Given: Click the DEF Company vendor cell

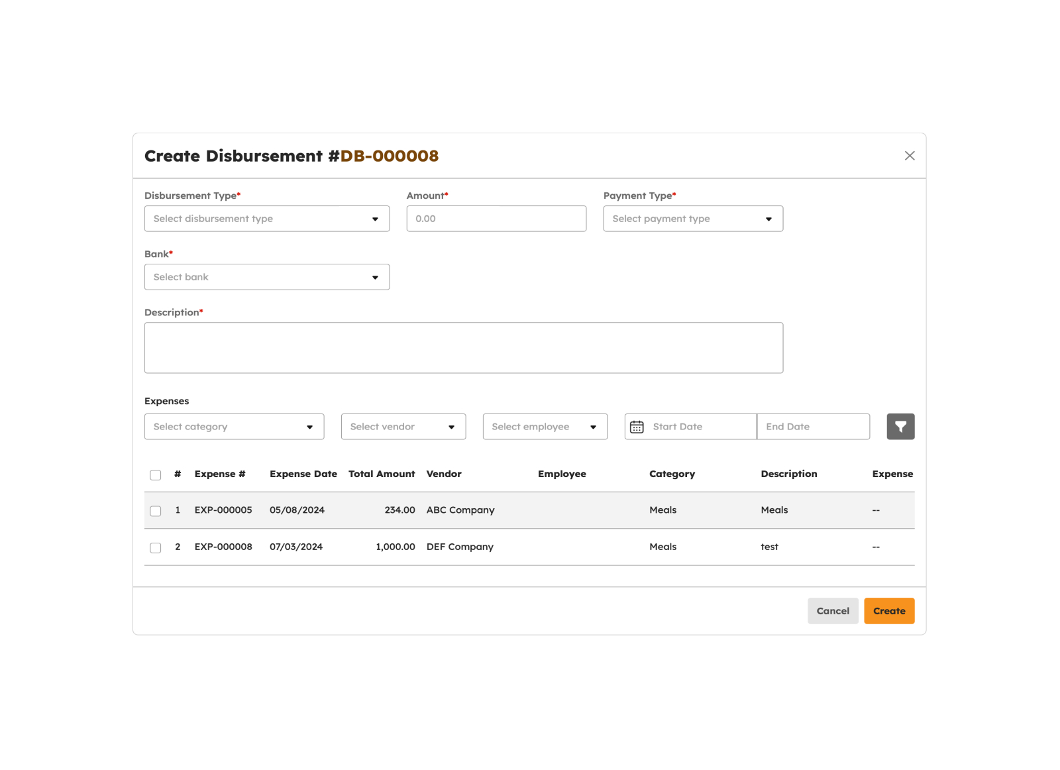Looking at the screenshot, I should (460, 547).
